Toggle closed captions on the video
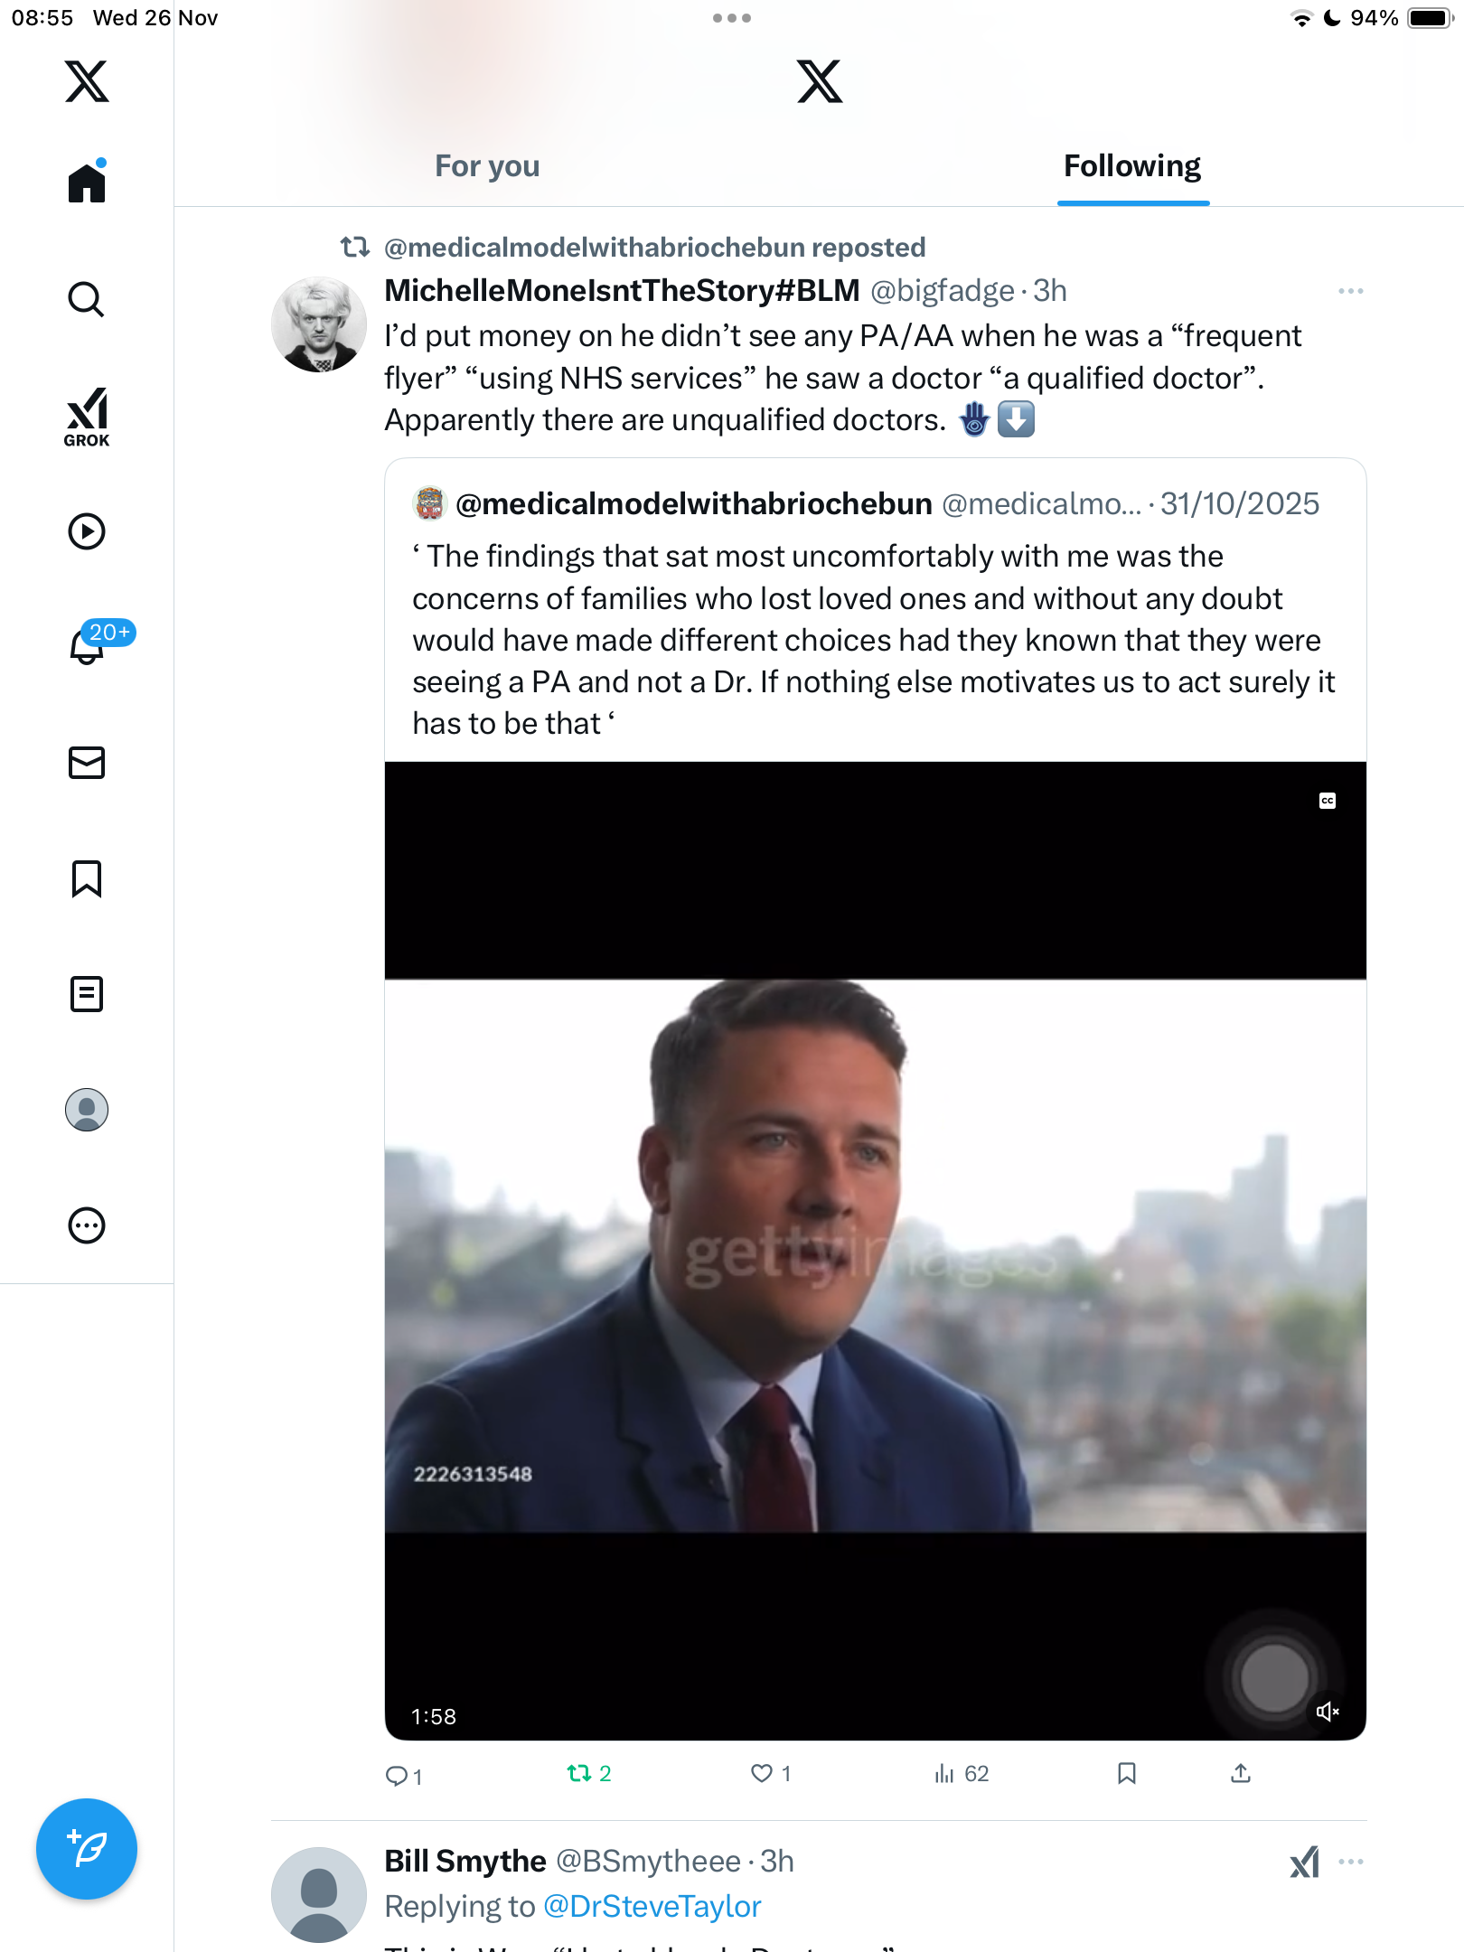1464x1952 pixels. [1327, 801]
